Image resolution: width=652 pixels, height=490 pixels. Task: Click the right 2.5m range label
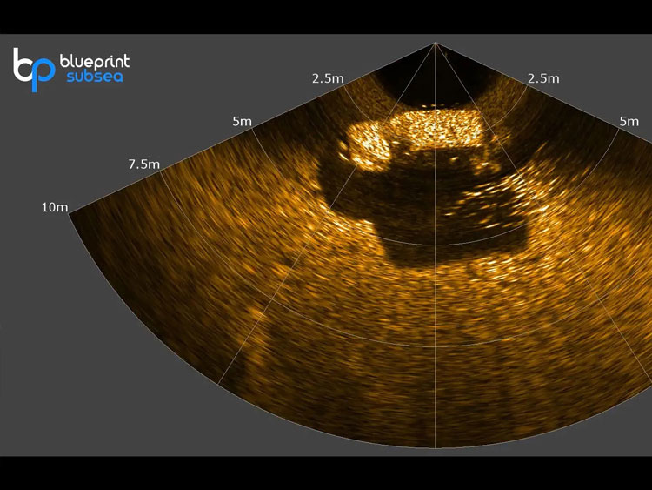click(543, 78)
